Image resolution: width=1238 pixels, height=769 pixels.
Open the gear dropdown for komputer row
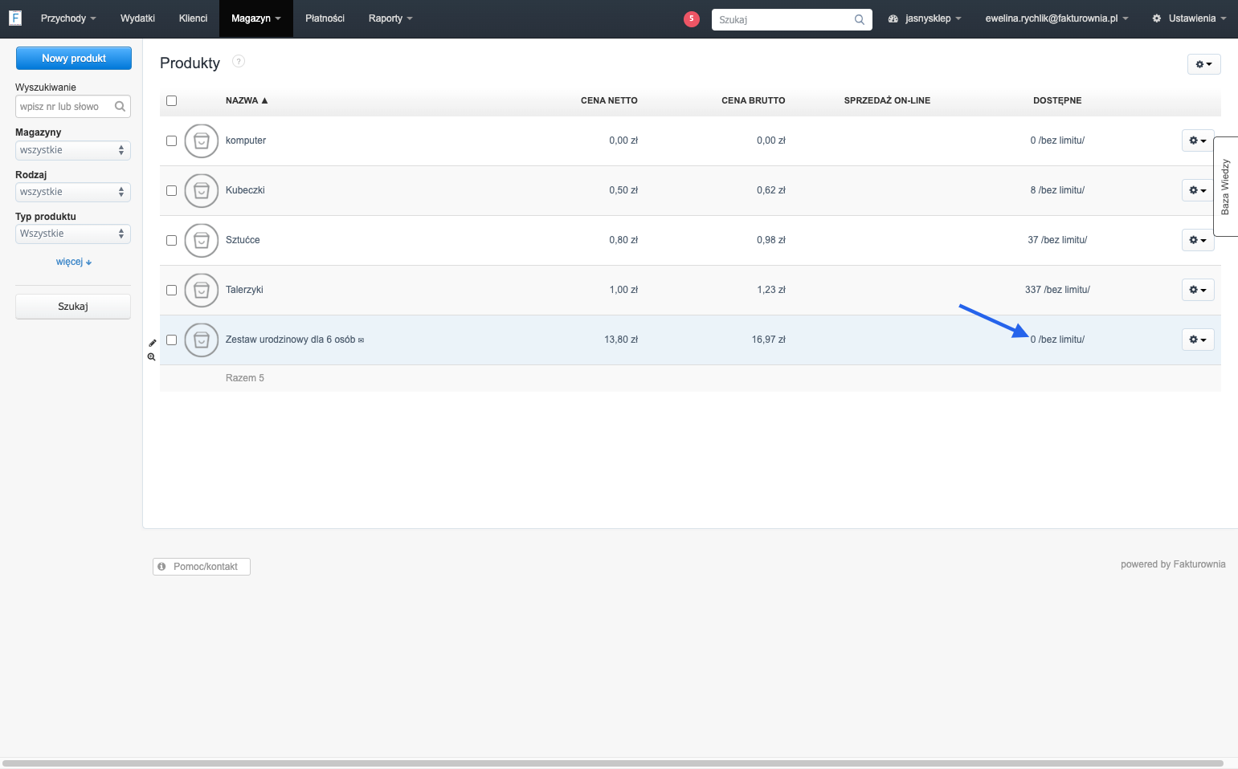pyautogui.click(x=1198, y=140)
